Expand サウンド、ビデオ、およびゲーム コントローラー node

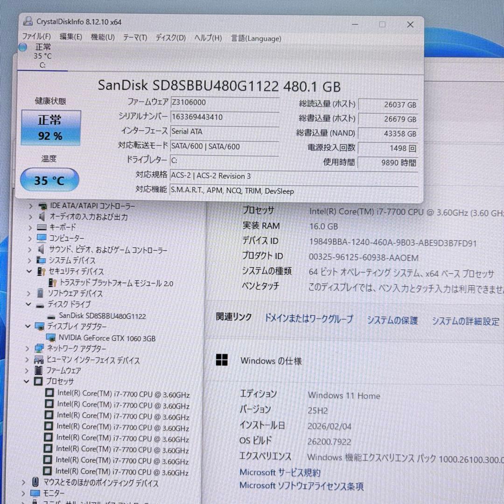coord(29,250)
